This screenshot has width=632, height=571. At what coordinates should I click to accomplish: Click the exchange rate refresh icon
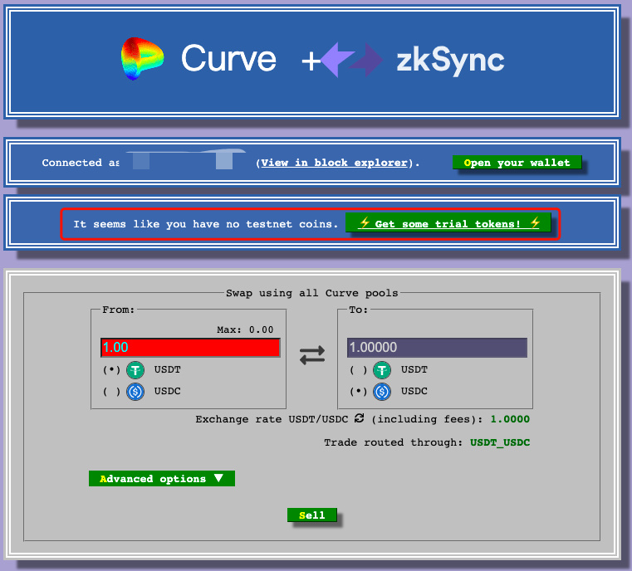click(x=359, y=418)
